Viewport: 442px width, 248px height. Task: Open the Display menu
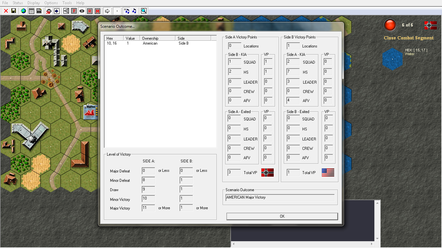click(x=34, y=3)
